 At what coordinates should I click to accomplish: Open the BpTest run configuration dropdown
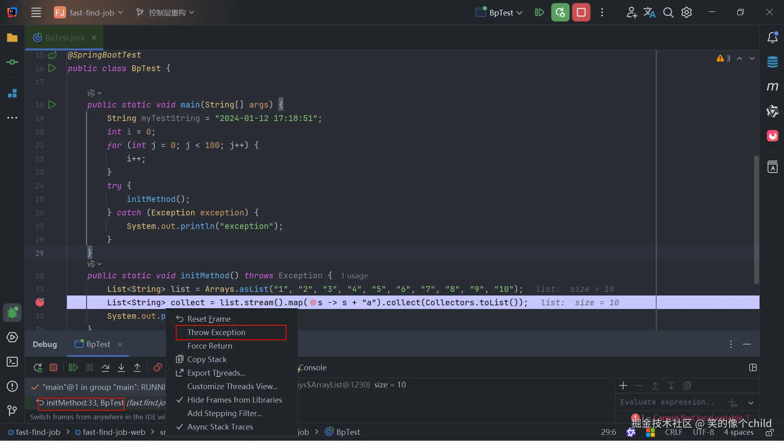click(499, 13)
